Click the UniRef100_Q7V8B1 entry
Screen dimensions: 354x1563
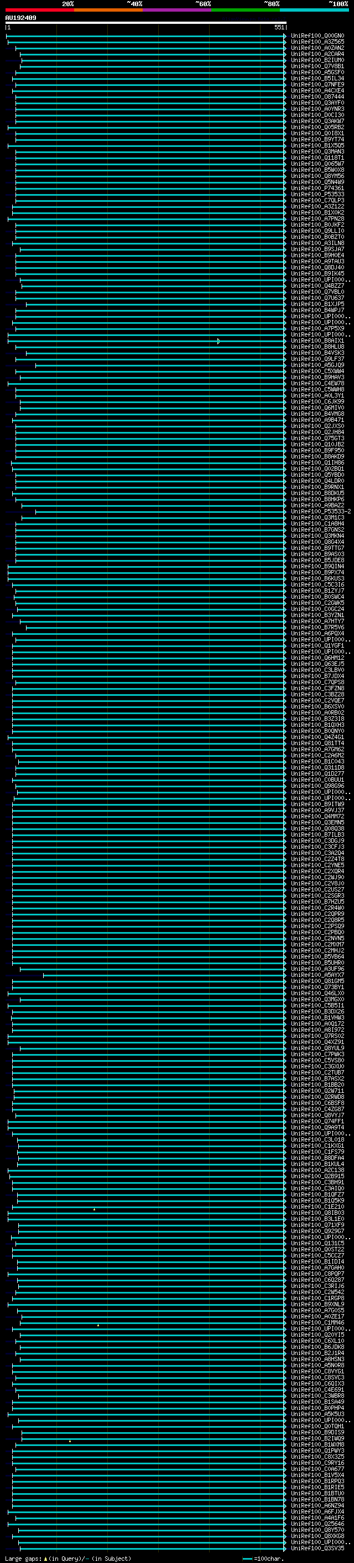click(317, 66)
